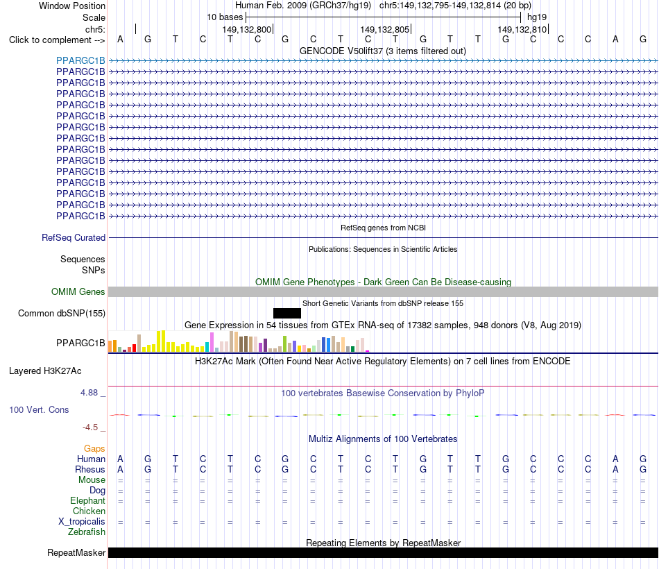The height and width of the screenshot is (569, 659).
Task: Click the Rhesus species label
Action: point(90,469)
